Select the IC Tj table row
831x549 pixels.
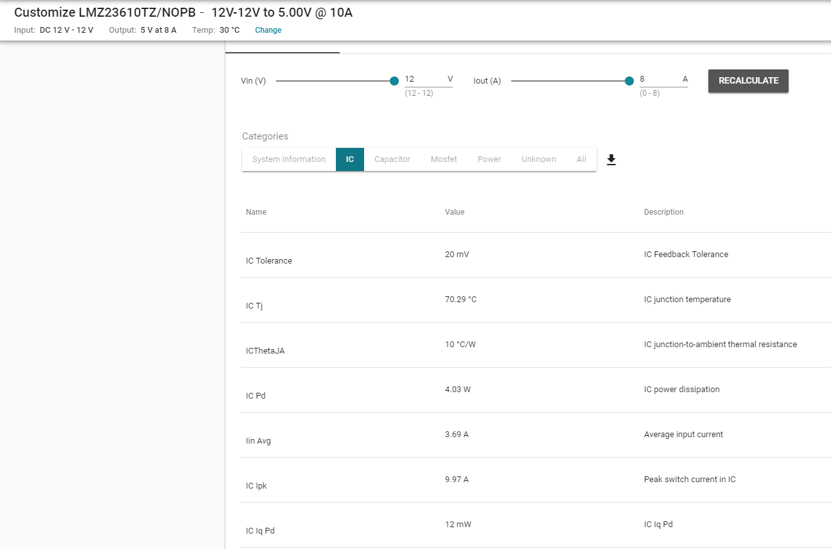coord(536,300)
